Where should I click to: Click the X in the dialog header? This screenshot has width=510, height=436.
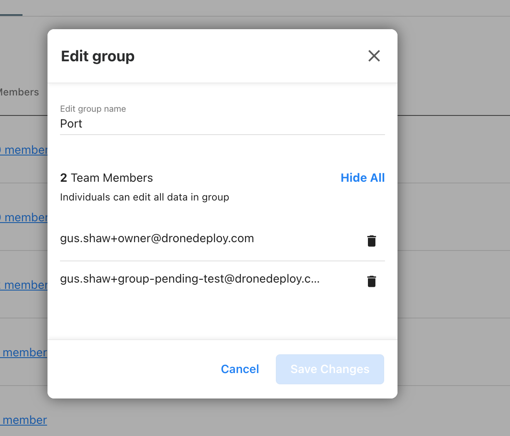[x=374, y=56]
